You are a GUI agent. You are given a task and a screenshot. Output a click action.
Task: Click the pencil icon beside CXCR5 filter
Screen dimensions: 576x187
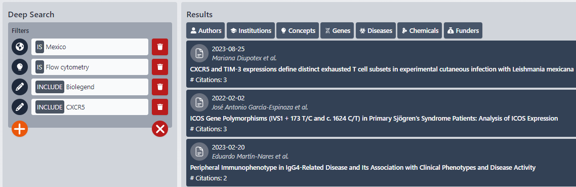click(20, 107)
